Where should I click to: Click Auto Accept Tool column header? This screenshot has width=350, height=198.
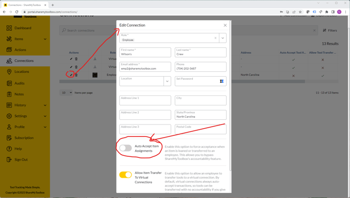click(x=293, y=53)
